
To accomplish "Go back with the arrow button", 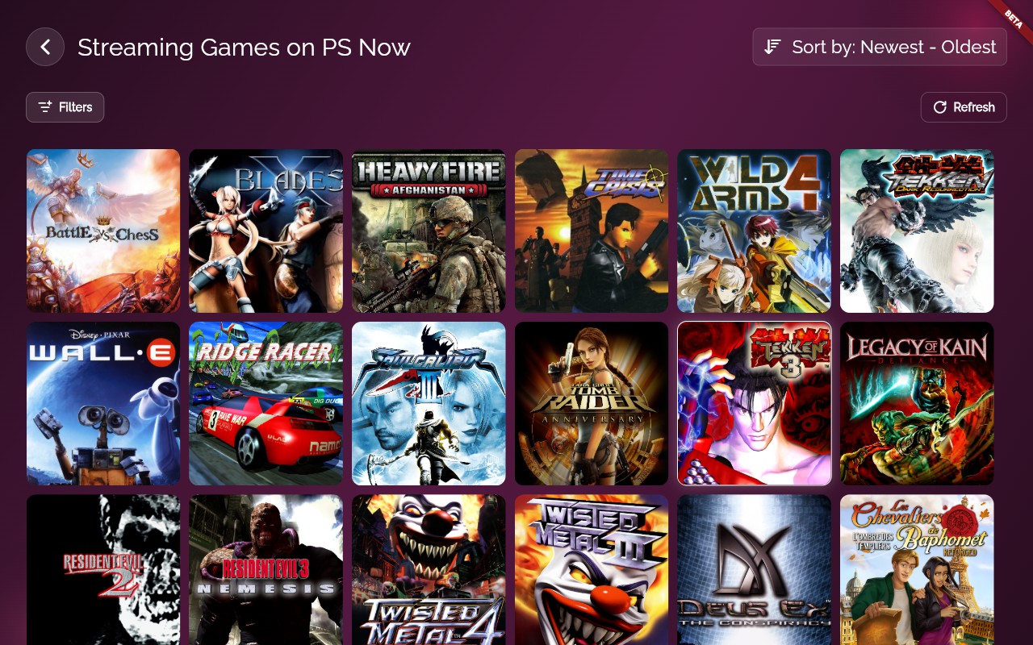I will coord(45,47).
